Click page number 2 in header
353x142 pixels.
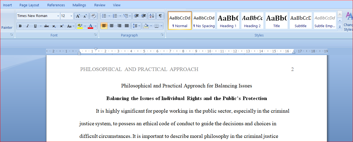(x=293, y=69)
